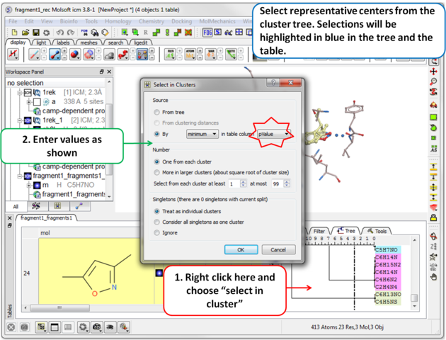Click the undo arrow icon

click(59, 33)
